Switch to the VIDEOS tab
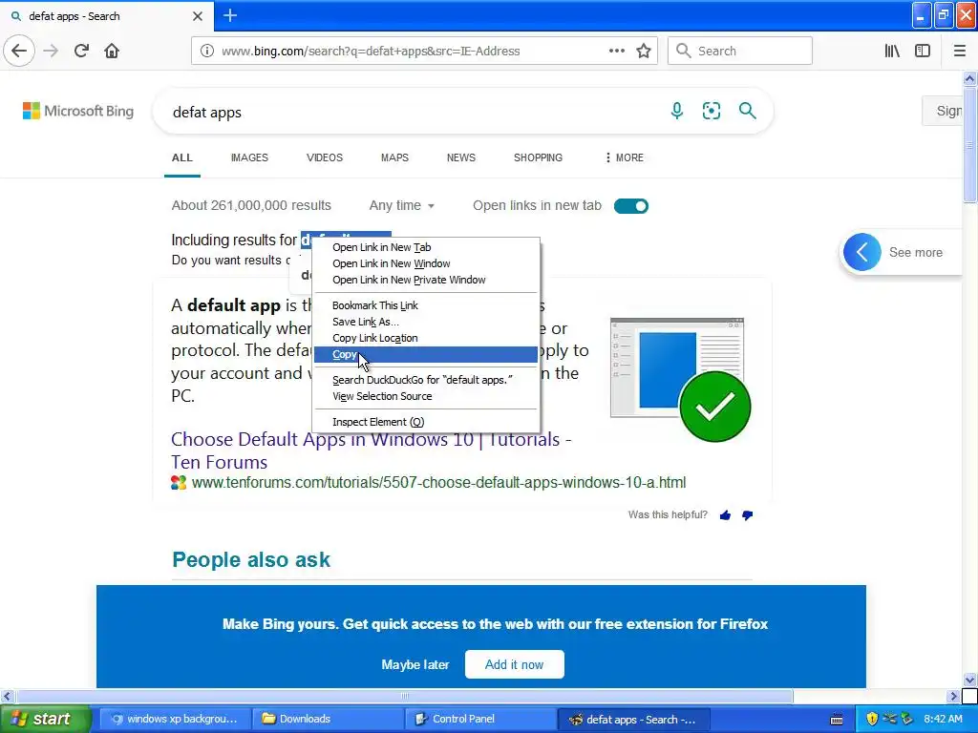978x733 pixels. tap(325, 157)
